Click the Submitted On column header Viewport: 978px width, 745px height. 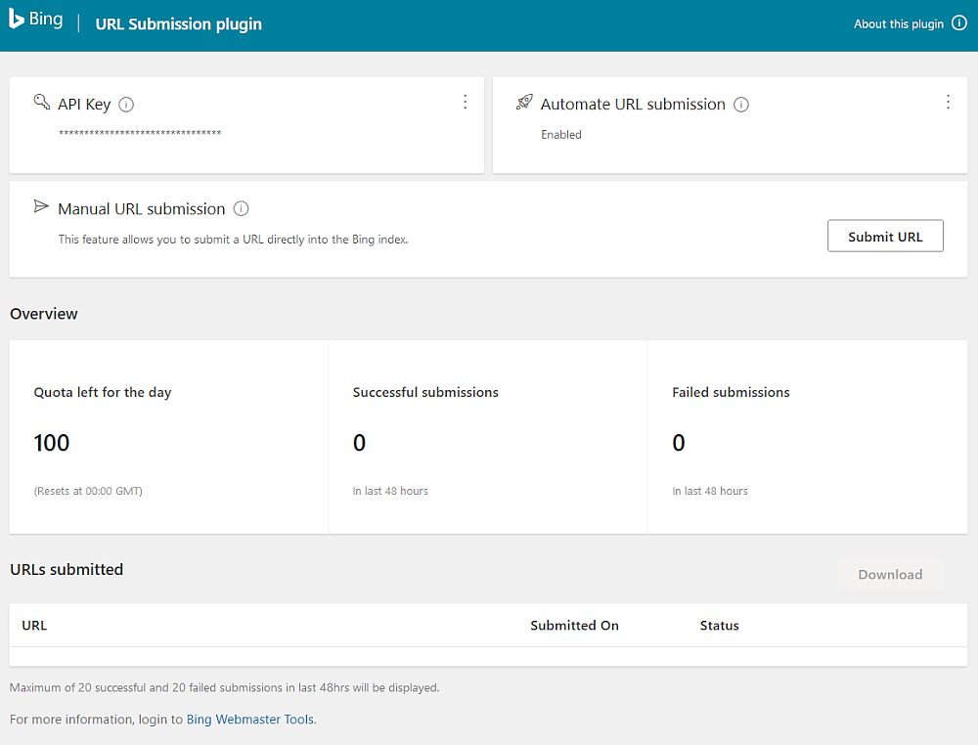click(x=574, y=626)
